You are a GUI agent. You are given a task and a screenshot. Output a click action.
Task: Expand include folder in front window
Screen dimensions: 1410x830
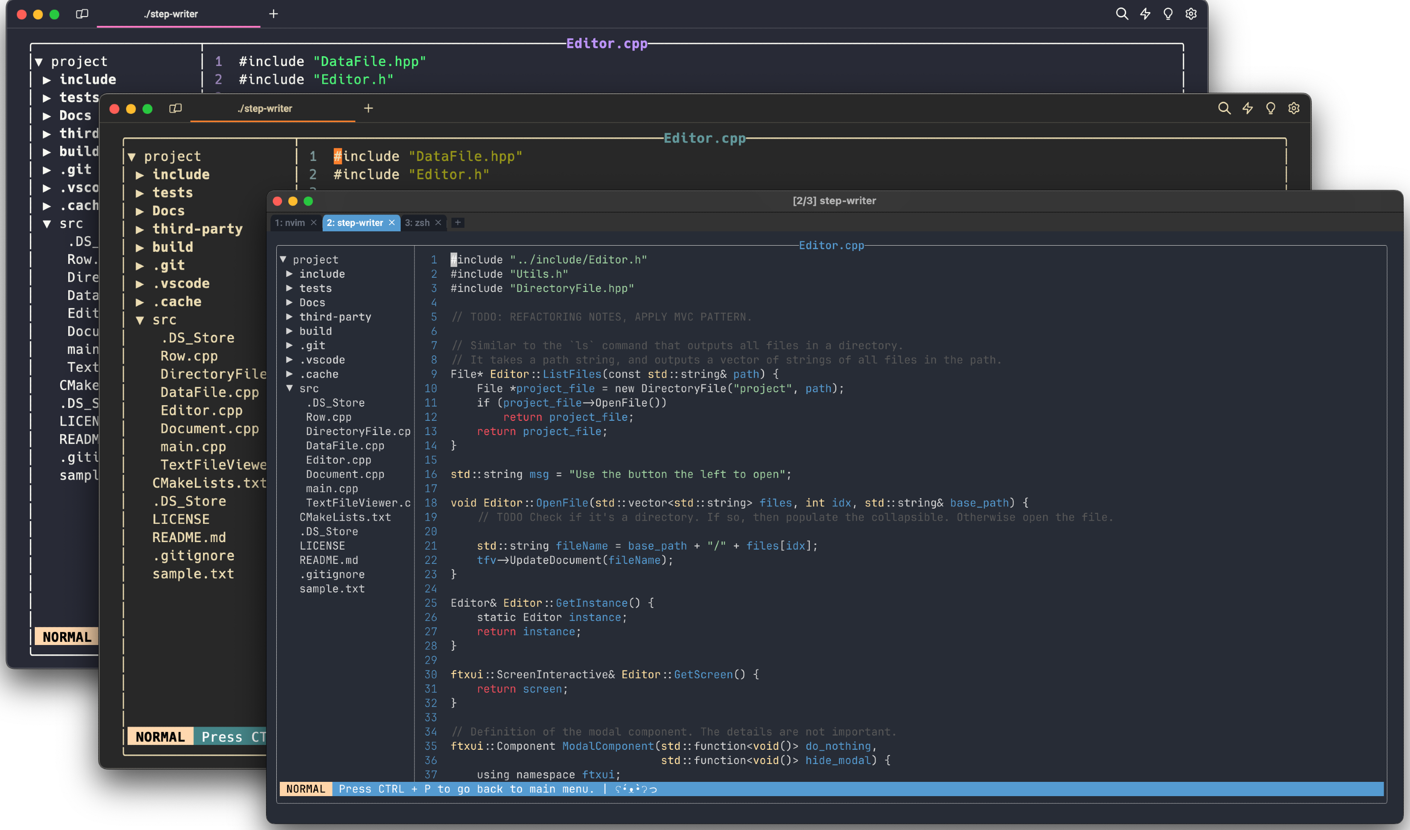(289, 274)
